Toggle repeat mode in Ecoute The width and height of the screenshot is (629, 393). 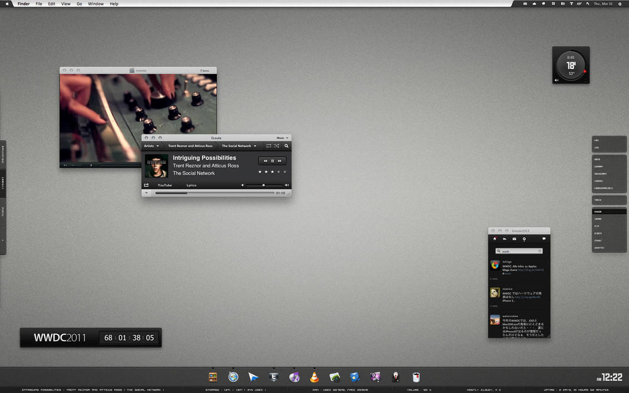click(x=269, y=146)
